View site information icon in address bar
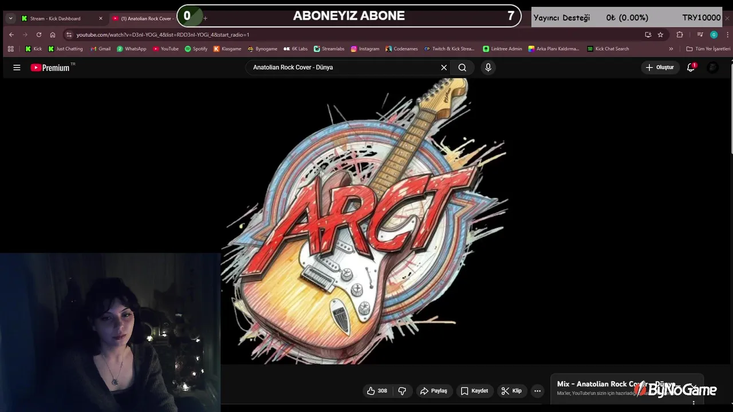 tap(69, 34)
